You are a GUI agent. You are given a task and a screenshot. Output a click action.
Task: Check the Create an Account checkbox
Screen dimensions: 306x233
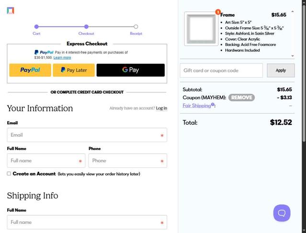click(9, 174)
